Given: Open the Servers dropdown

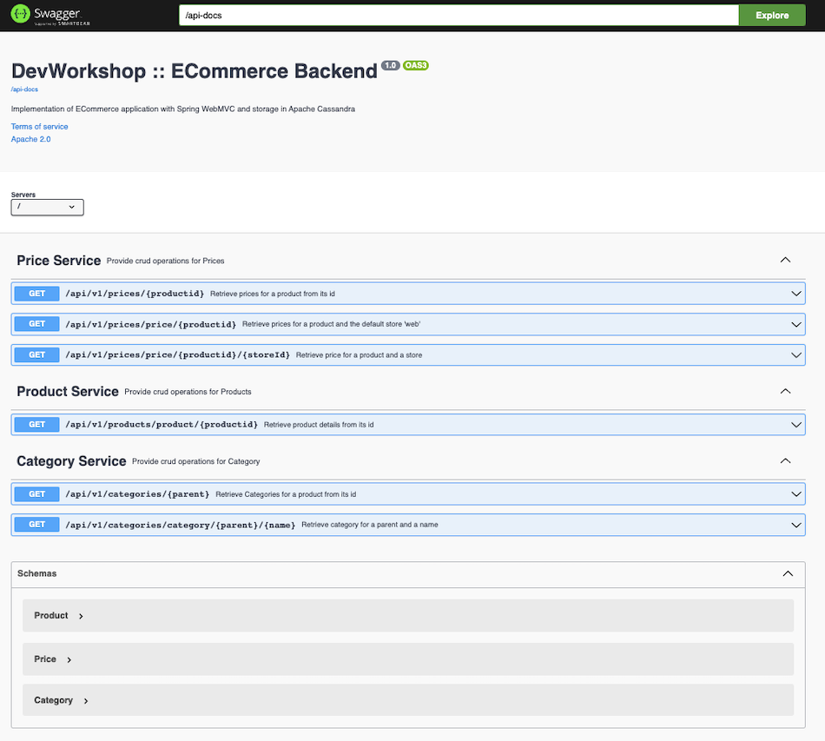Looking at the screenshot, I should (x=48, y=208).
